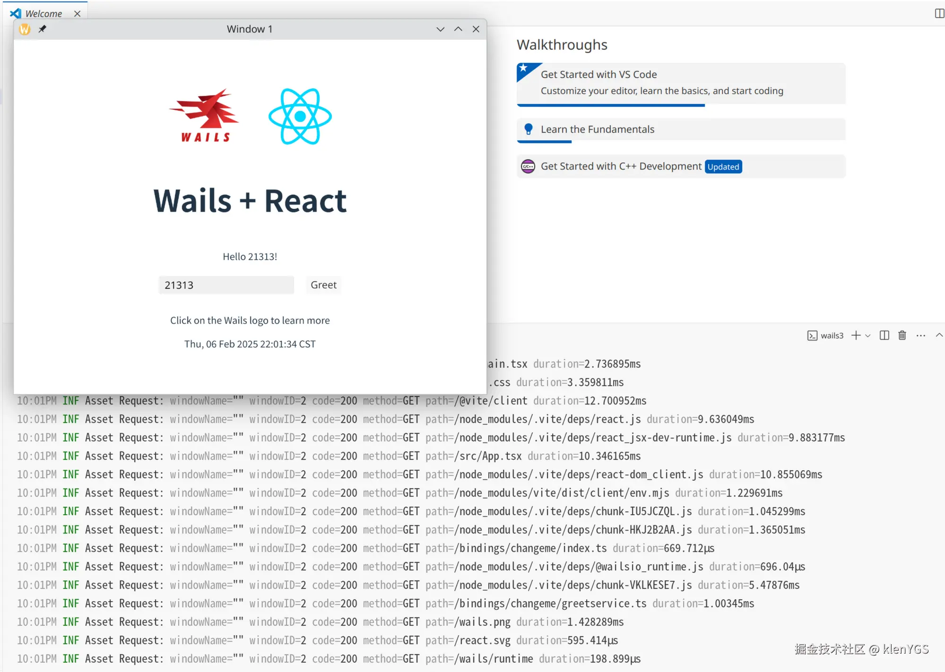
Task: Add new terminal with plus icon
Action: click(x=856, y=336)
